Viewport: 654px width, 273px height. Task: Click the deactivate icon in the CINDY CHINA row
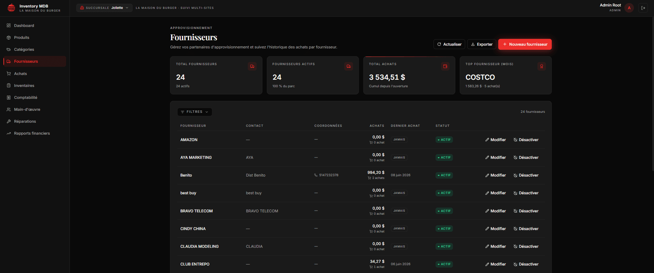click(x=516, y=229)
